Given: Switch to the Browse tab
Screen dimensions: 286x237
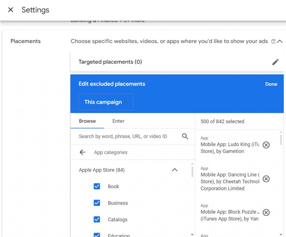Looking at the screenshot, I should pos(87,121).
